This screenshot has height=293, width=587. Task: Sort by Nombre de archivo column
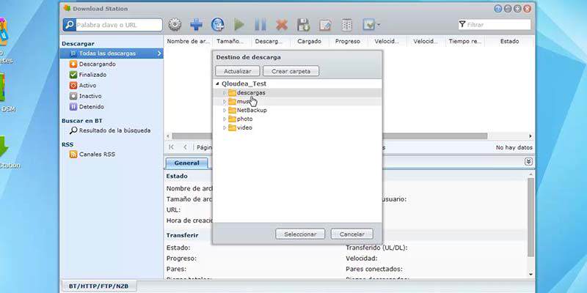tap(189, 42)
